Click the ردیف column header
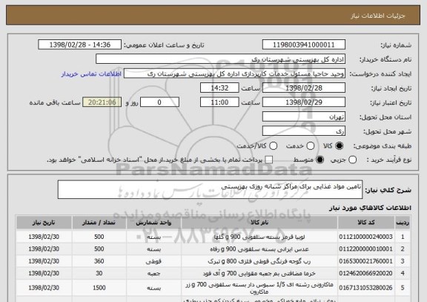427x302 pixels. coord(403,223)
